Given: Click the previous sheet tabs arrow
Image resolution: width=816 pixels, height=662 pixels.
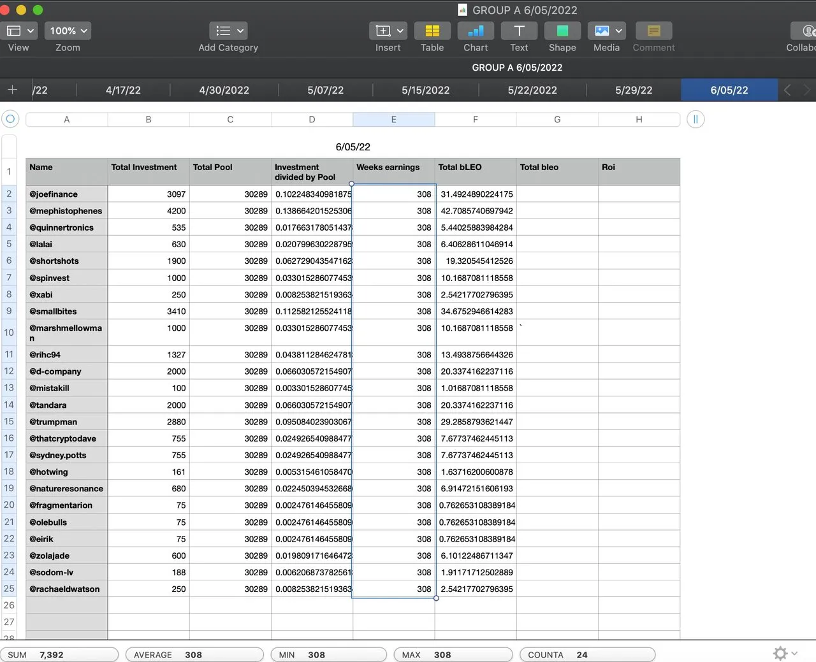Looking at the screenshot, I should tap(787, 90).
